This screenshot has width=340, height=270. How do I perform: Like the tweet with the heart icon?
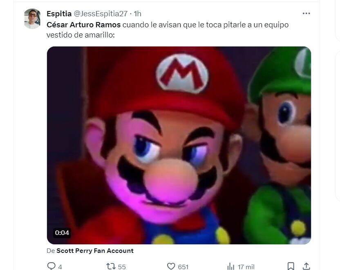point(171,266)
